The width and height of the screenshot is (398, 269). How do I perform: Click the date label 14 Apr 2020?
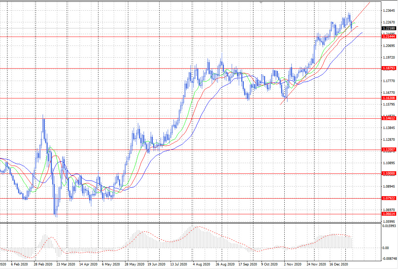pos(88,264)
